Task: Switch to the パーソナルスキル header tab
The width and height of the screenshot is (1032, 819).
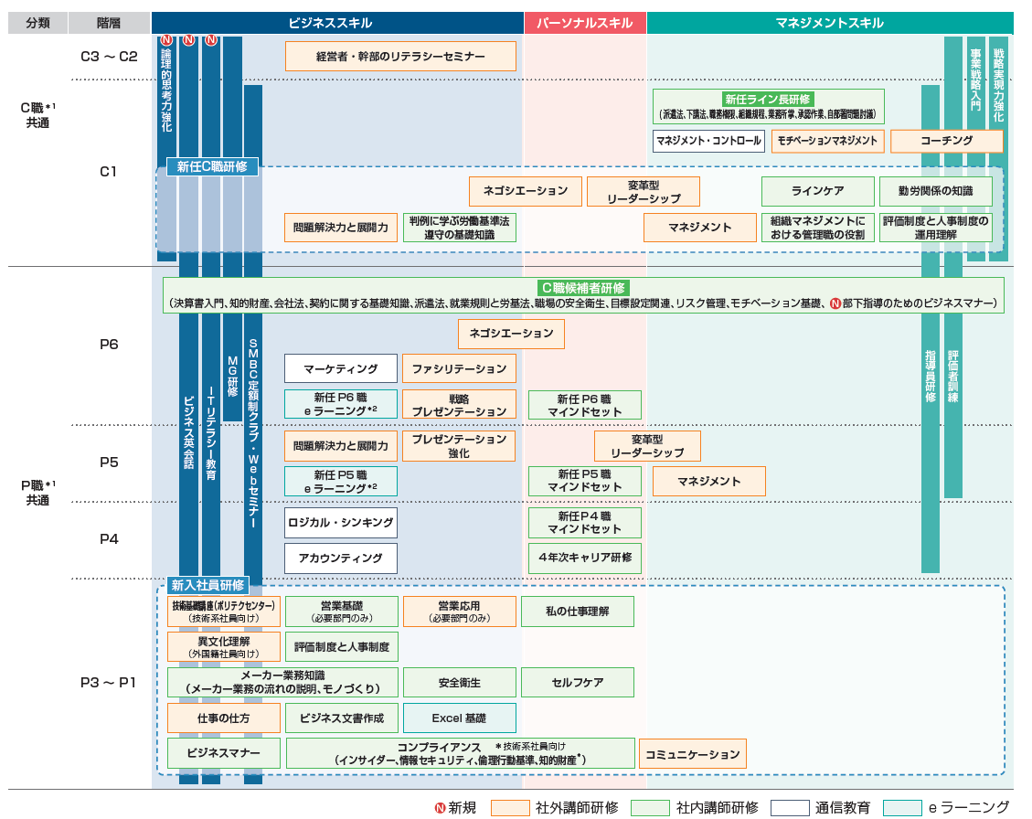Action: click(x=585, y=23)
